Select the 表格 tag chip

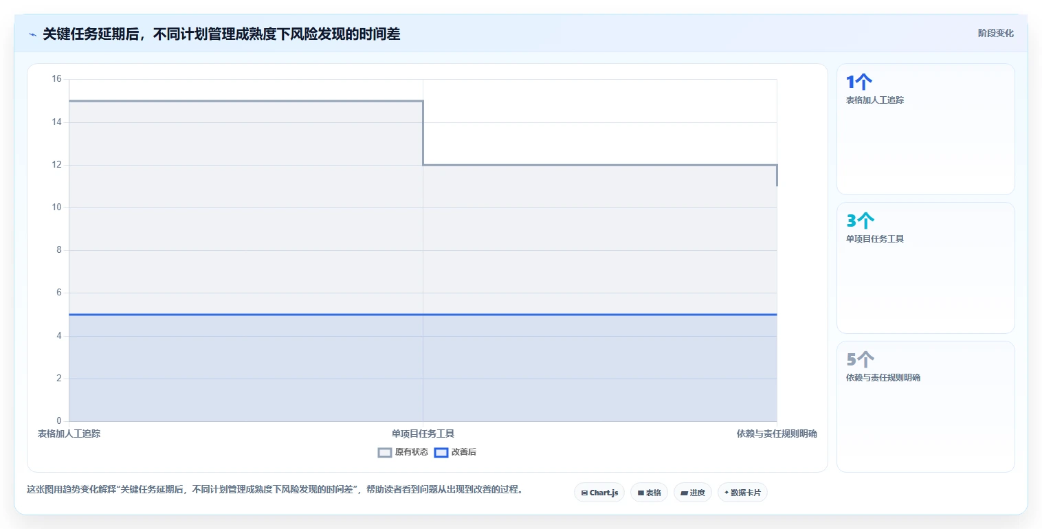pos(649,493)
